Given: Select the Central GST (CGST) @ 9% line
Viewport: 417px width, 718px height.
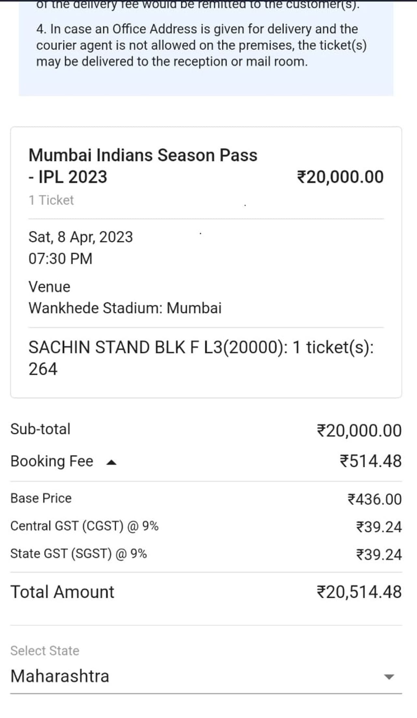Looking at the screenshot, I should tap(84, 526).
